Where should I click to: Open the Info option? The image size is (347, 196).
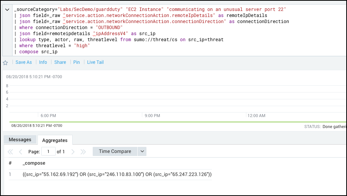pyautogui.click(x=43, y=62)
